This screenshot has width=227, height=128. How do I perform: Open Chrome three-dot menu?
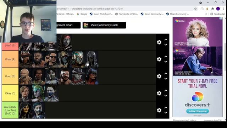(x=223, y=9)
